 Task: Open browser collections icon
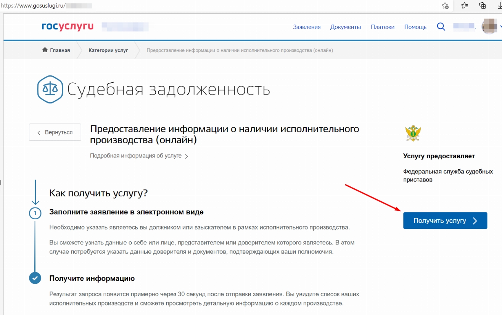[483, 6]
